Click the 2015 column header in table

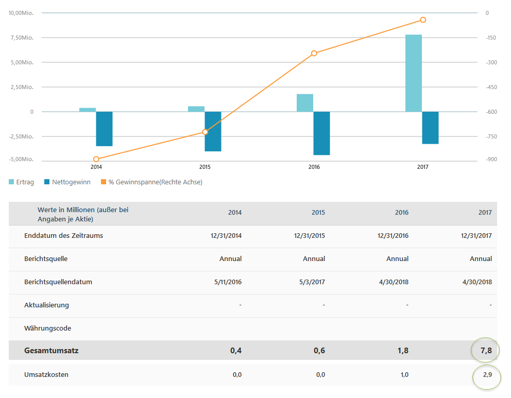tap(318, 213)
